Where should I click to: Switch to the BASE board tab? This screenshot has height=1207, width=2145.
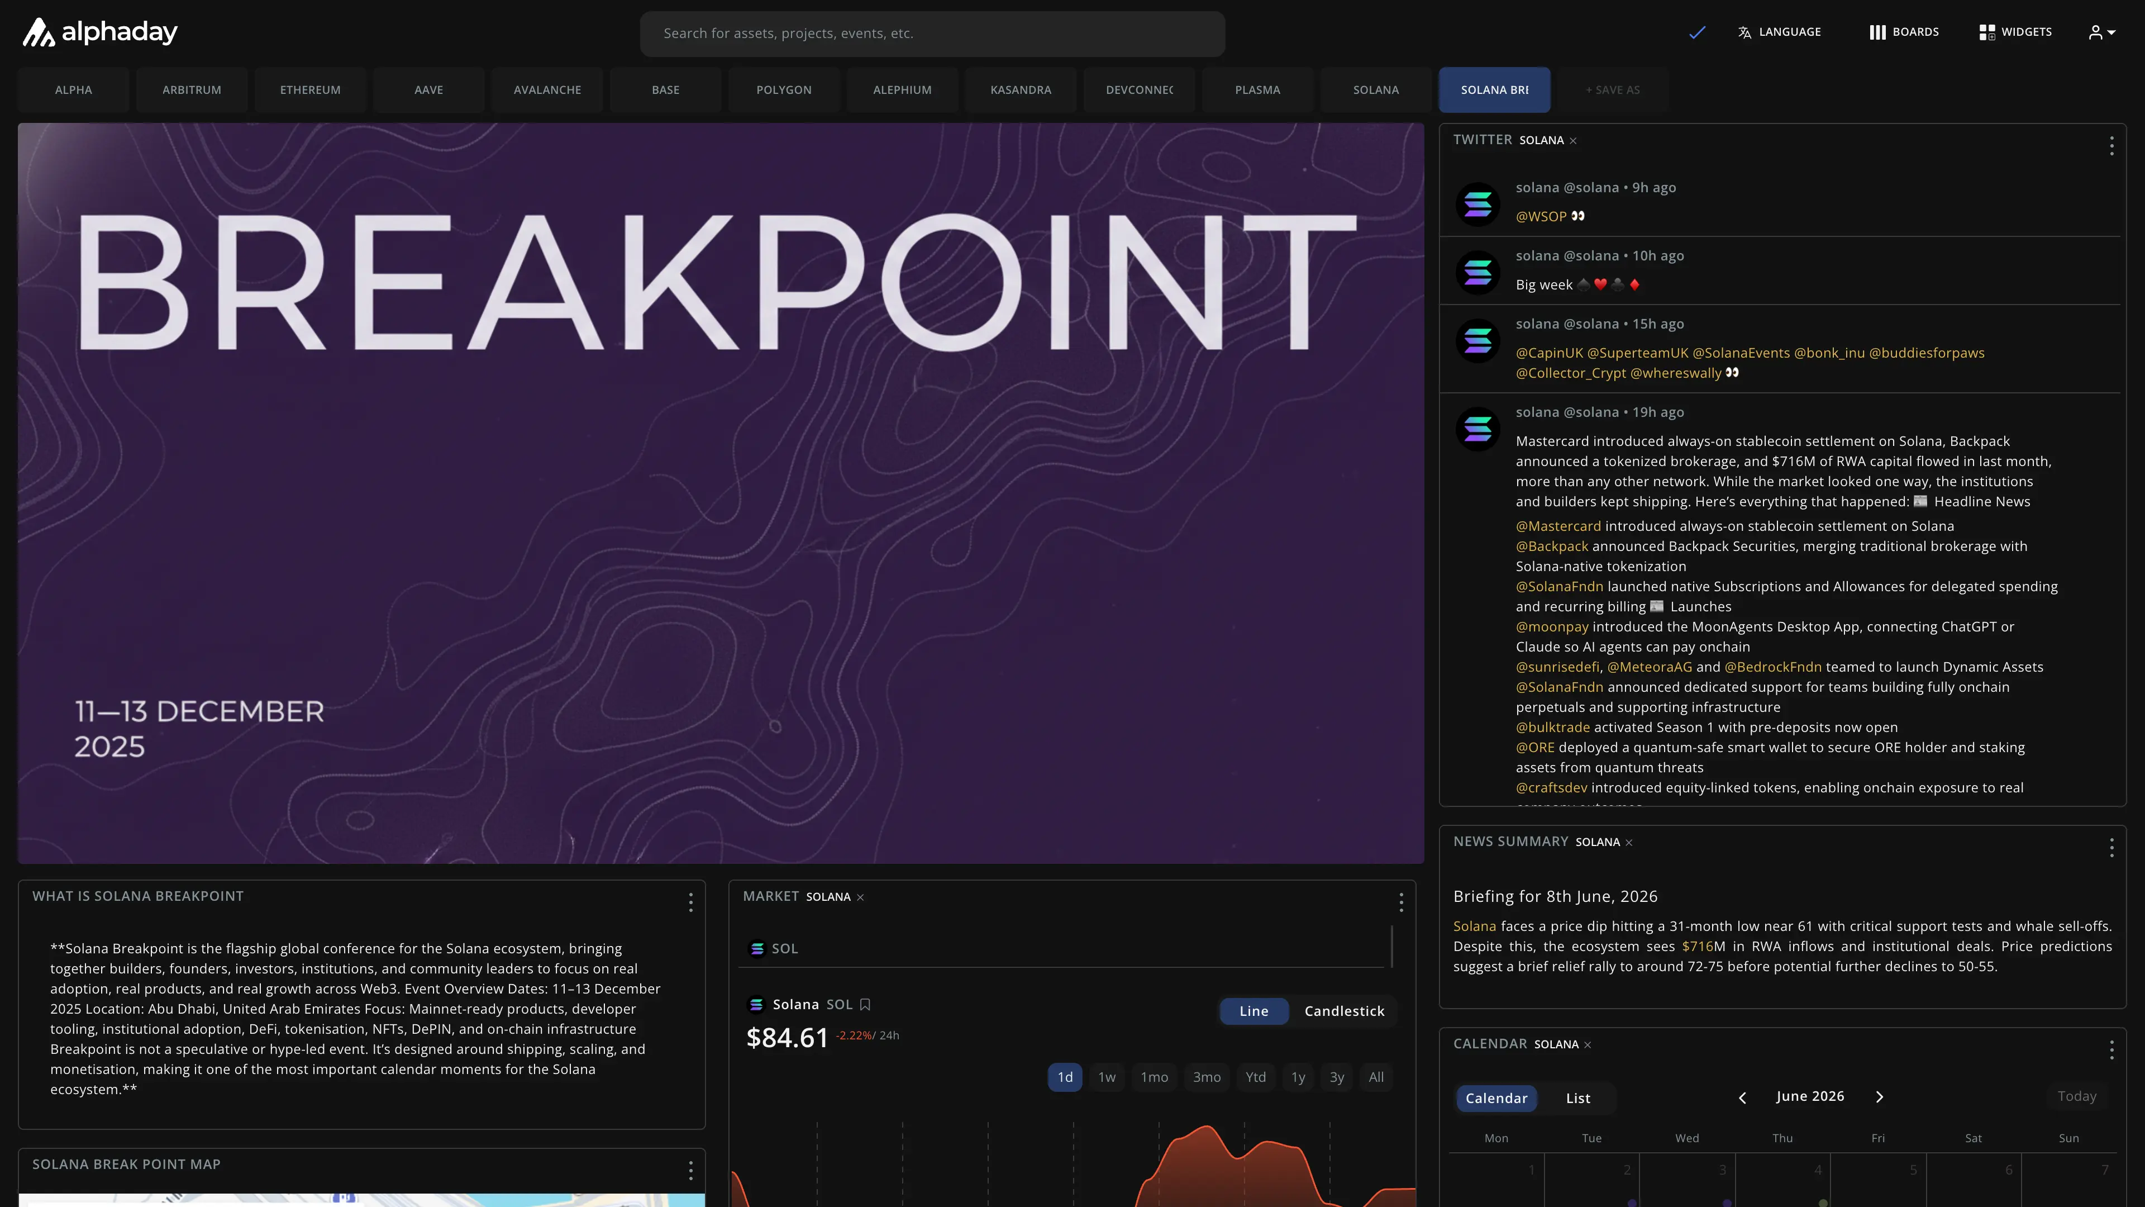665,90
